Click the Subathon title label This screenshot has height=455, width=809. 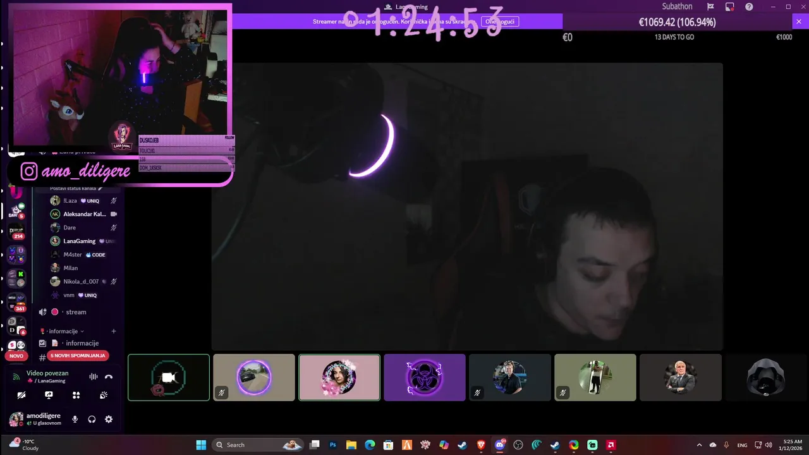pos(677,6)
